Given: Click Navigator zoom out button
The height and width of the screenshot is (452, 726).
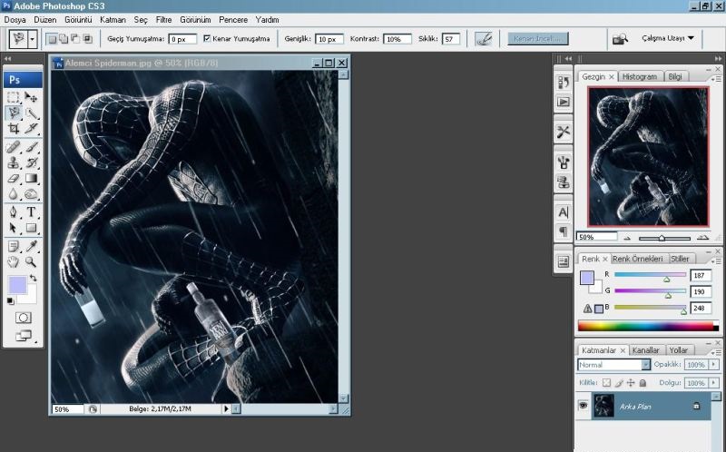Looking at the screenshot, I should point(627,238).
